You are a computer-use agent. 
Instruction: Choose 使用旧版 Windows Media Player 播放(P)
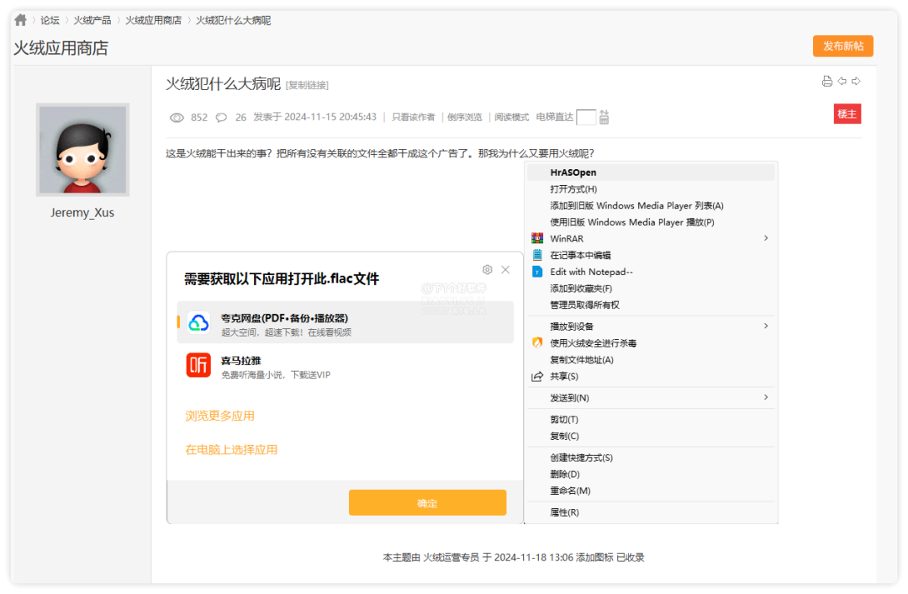tap(651, 222)
